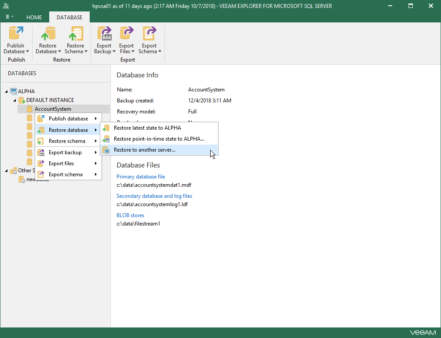Choose Restore database from context menu
The height and width of the screenshot is (338, 441).
(68, 130)
